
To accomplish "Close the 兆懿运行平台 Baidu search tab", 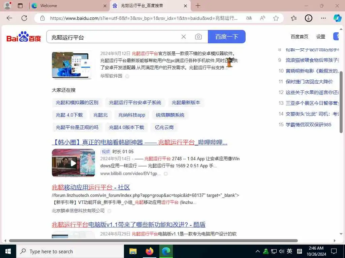I will point(186,6).
